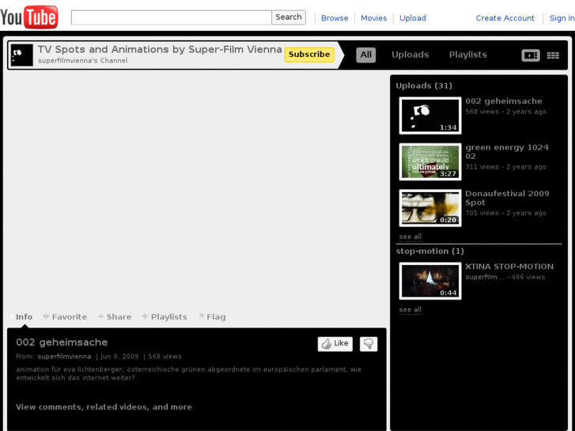The image size is (575, 431).
Task: Focus the YouTube search field
Action: tap(172, 17)
